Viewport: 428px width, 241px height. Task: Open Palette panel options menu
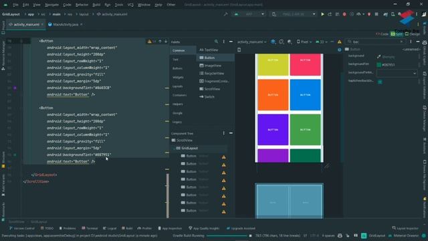pos(223,42)
